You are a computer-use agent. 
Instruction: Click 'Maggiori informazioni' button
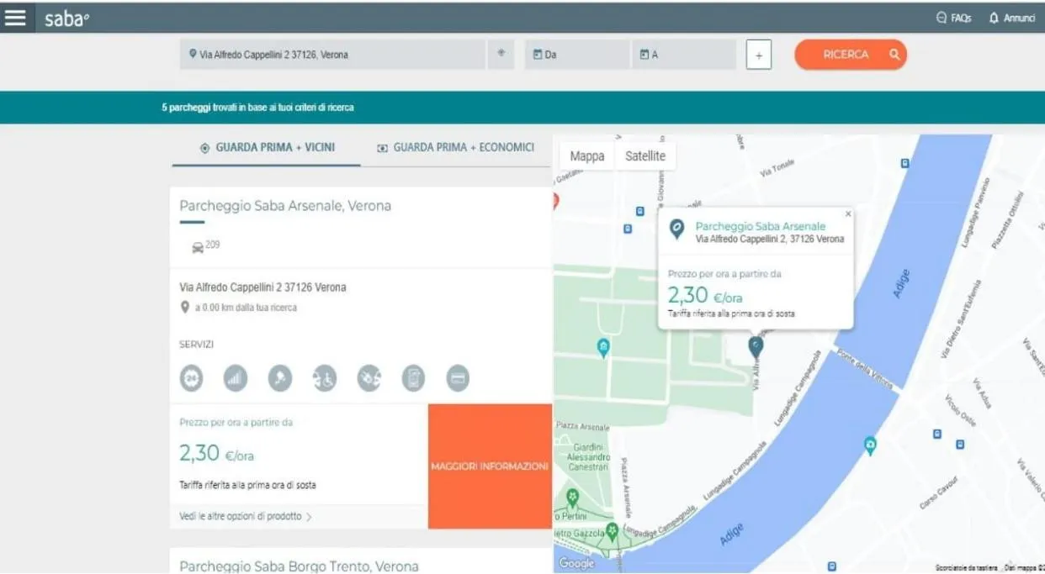point(490,466)
